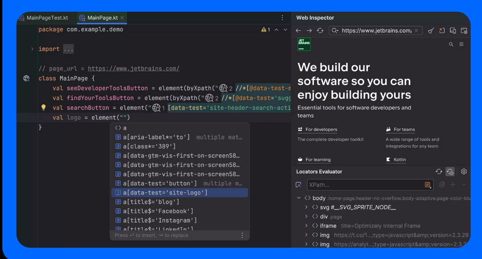Click the element picker icon beside XPath field
Viewport: 482px width, 259px height.
pos(299,185)
